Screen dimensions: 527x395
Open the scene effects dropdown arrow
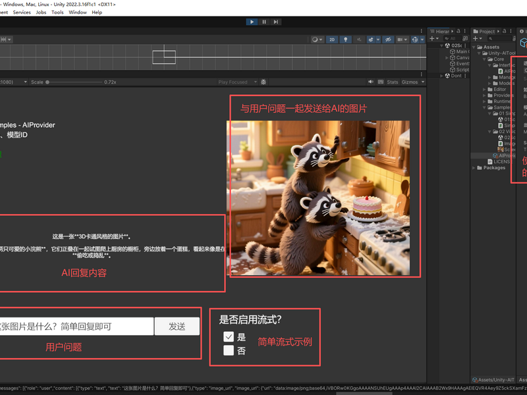(x=378, y=39)
